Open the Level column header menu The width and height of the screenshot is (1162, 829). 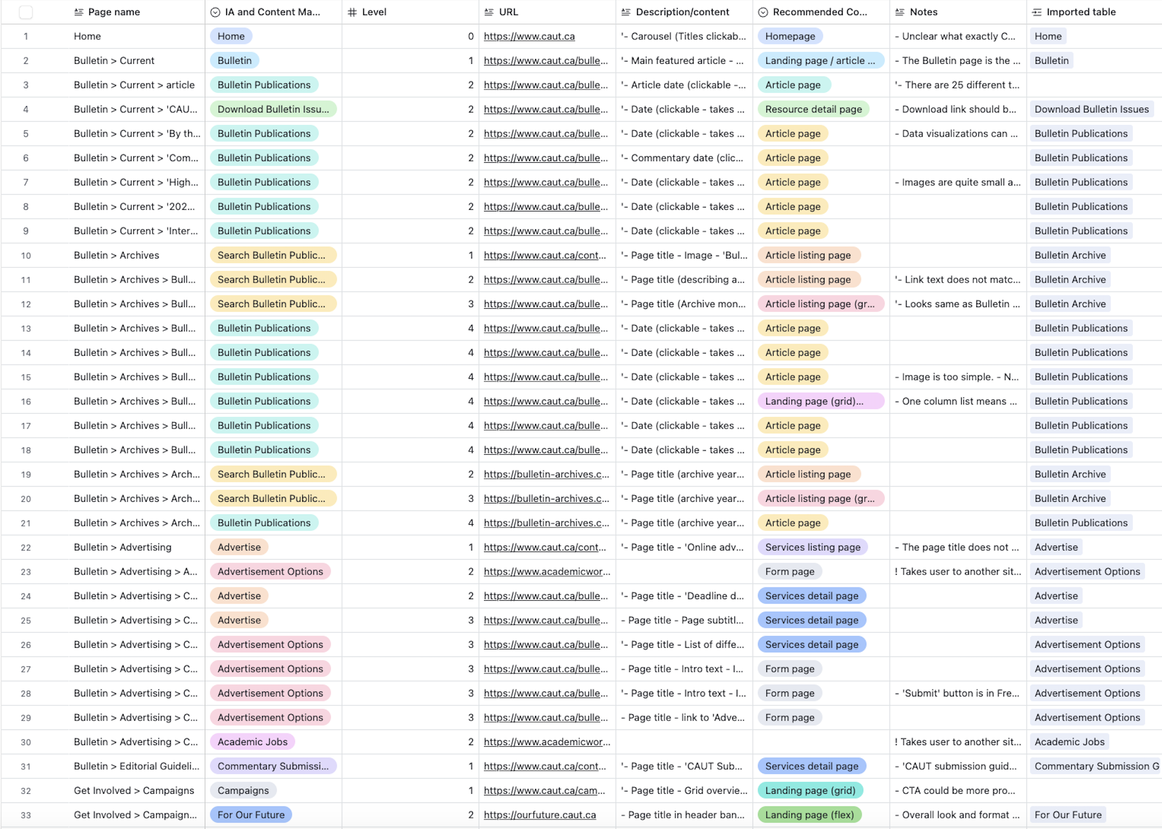(x=374, y=12)
